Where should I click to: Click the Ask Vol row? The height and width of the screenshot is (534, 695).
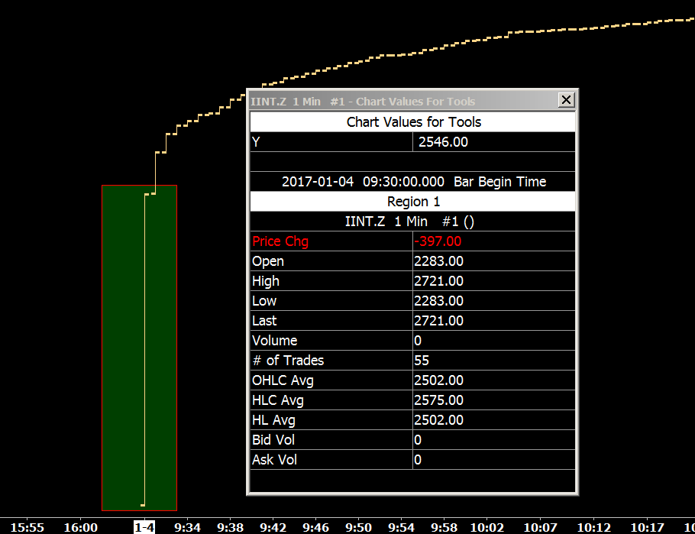click(x=412, y=460)
